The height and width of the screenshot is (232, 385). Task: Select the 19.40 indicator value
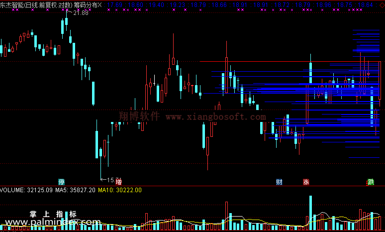pos(157,5)
